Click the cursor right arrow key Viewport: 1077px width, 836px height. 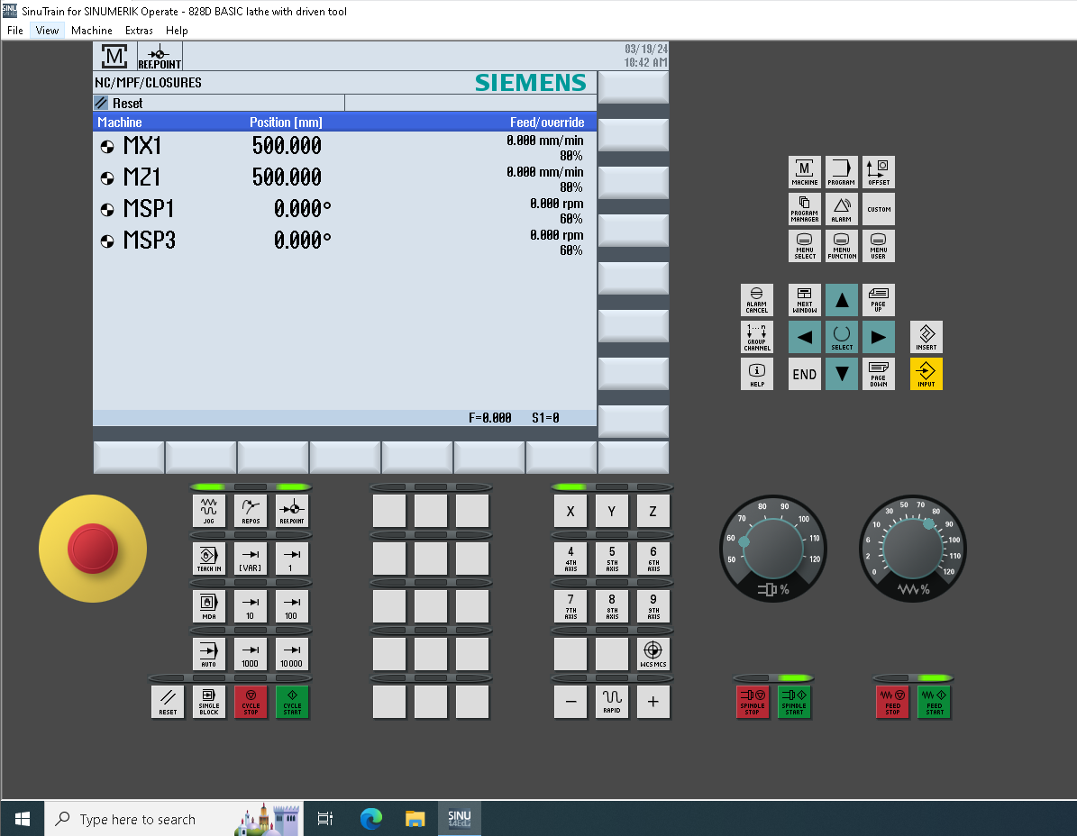[x=879, y=337]
